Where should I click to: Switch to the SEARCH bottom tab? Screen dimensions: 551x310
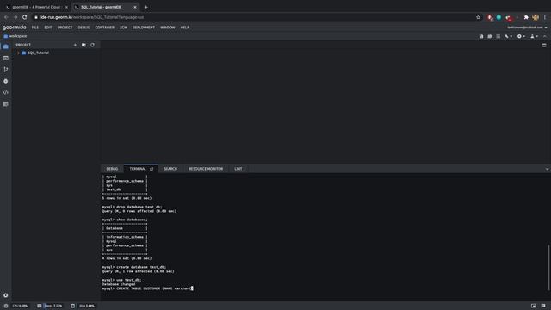[x=170, y=169]
